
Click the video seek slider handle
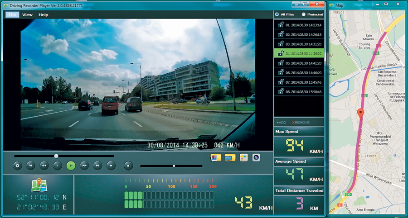[x=56, y=156]
